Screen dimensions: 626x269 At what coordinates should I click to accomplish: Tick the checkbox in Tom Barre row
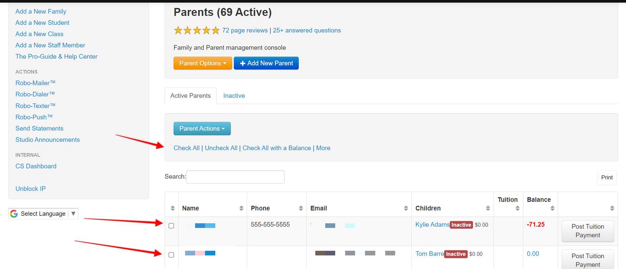171,255
